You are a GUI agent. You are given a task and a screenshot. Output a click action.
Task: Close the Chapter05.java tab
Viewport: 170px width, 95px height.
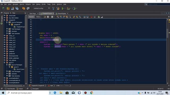click(53, 13)
